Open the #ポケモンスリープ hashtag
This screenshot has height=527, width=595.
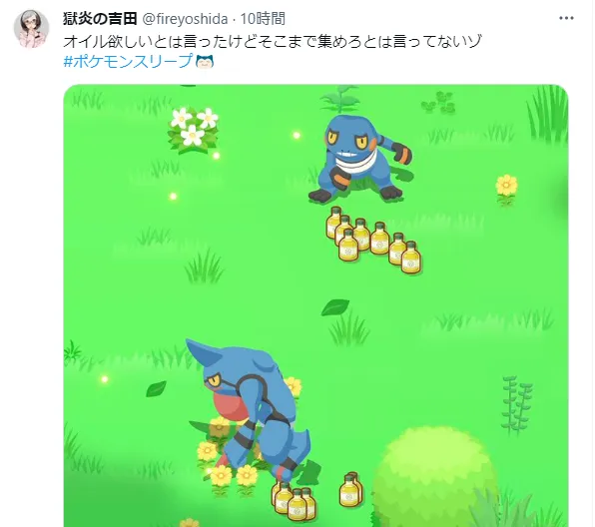tap(128, 61)
